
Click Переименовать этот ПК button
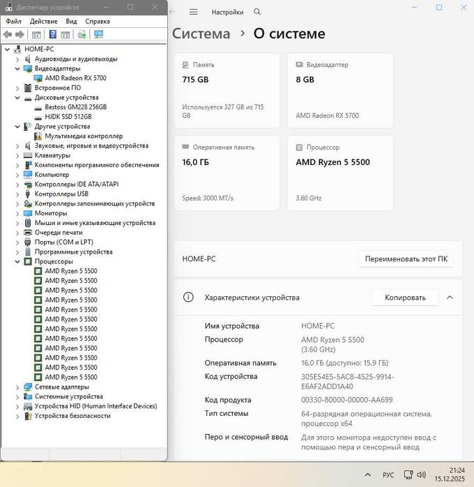(406, 258)
